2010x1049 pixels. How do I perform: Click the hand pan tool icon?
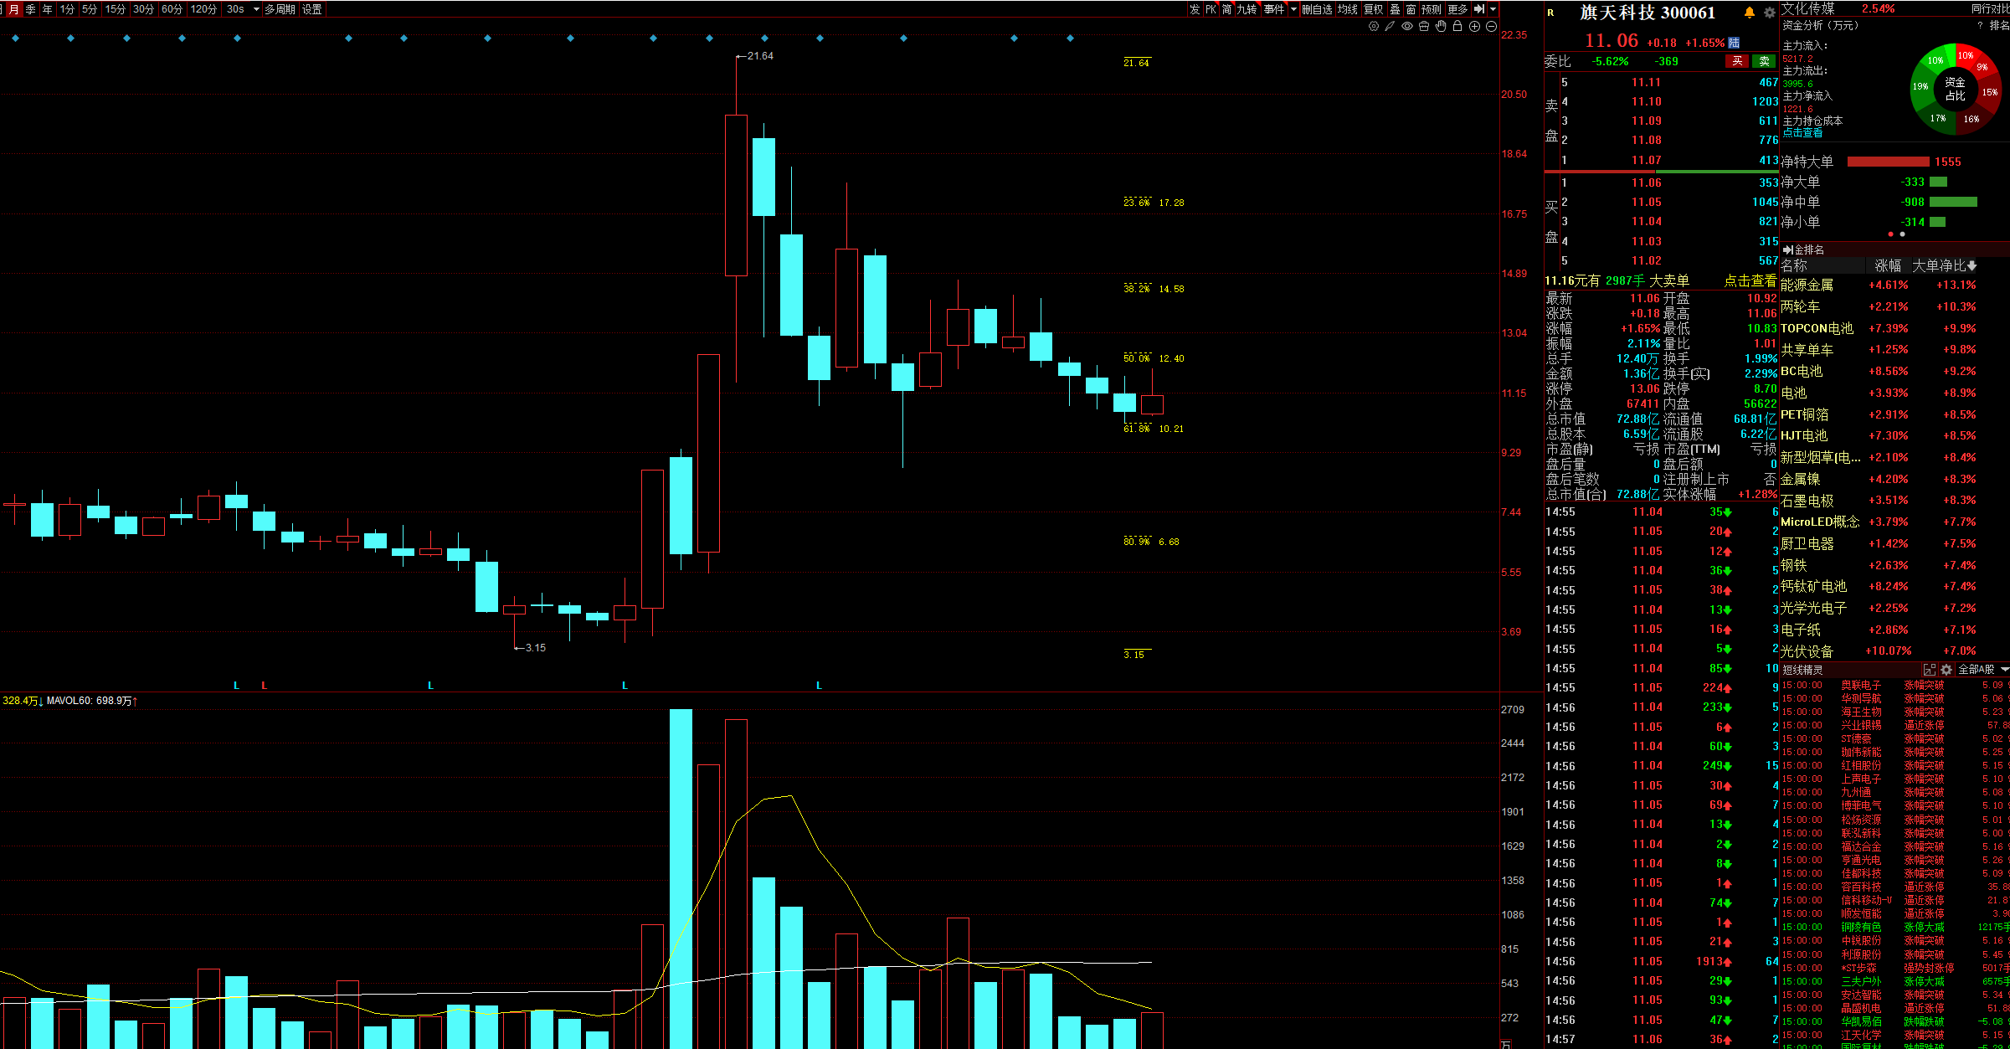coord(1441,27)
